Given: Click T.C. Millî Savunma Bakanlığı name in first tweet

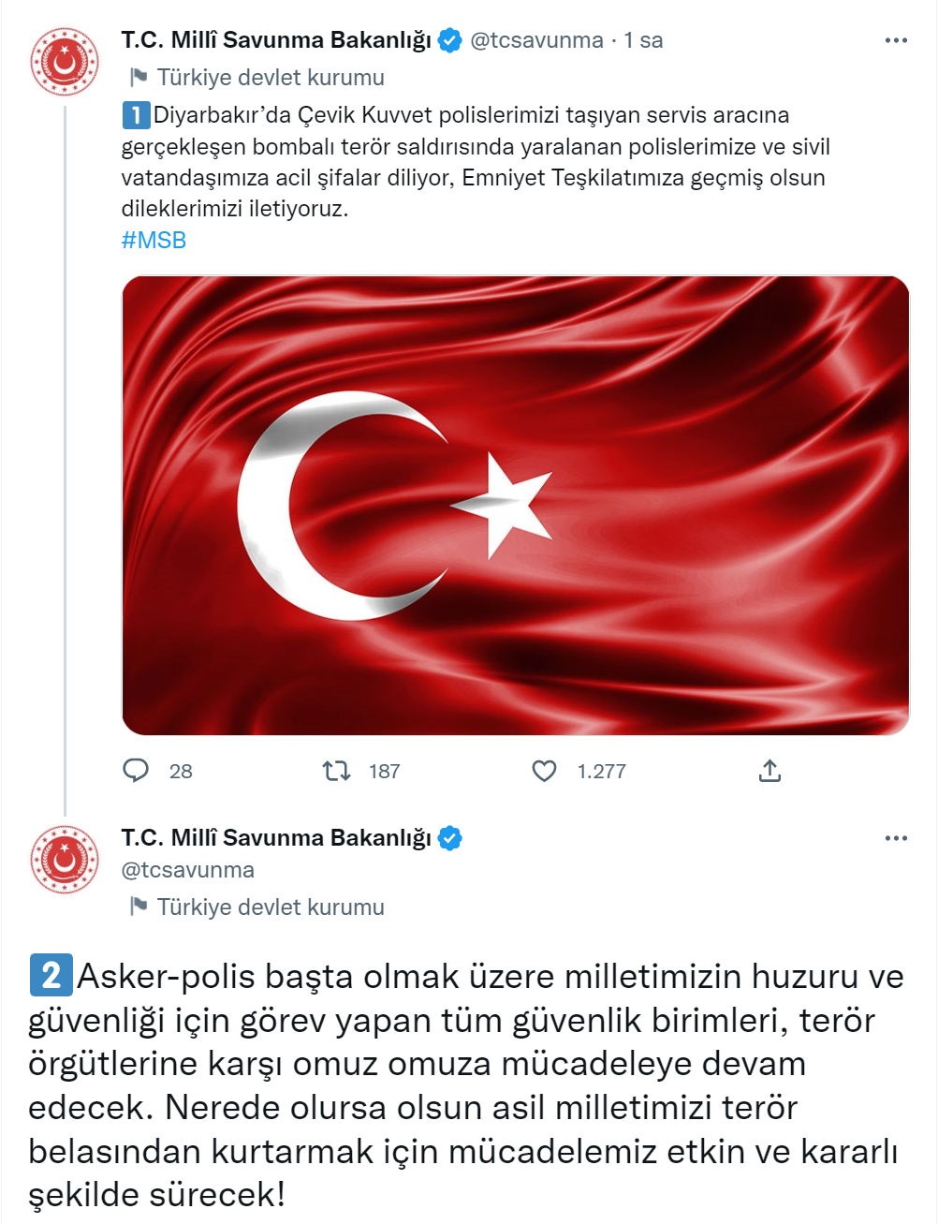Looking at the screenshot, I should click(x=275, y=40).
